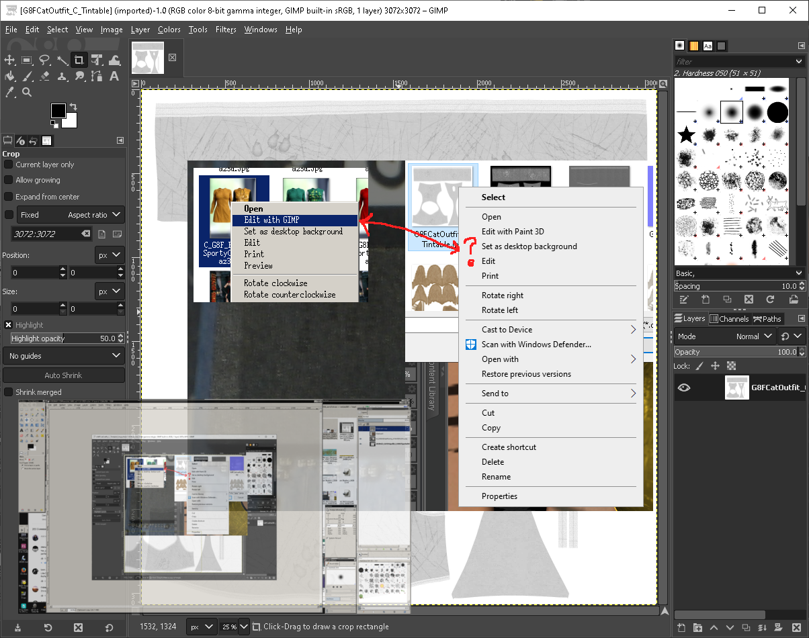Screen dimensions: 809x638
Task: Disable the Highlight checkbox
Action: click(9, 324)
